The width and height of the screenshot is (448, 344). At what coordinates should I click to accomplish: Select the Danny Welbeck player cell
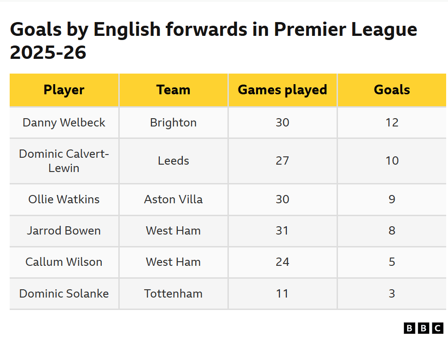pyautogui.click(x=64, y=122)
